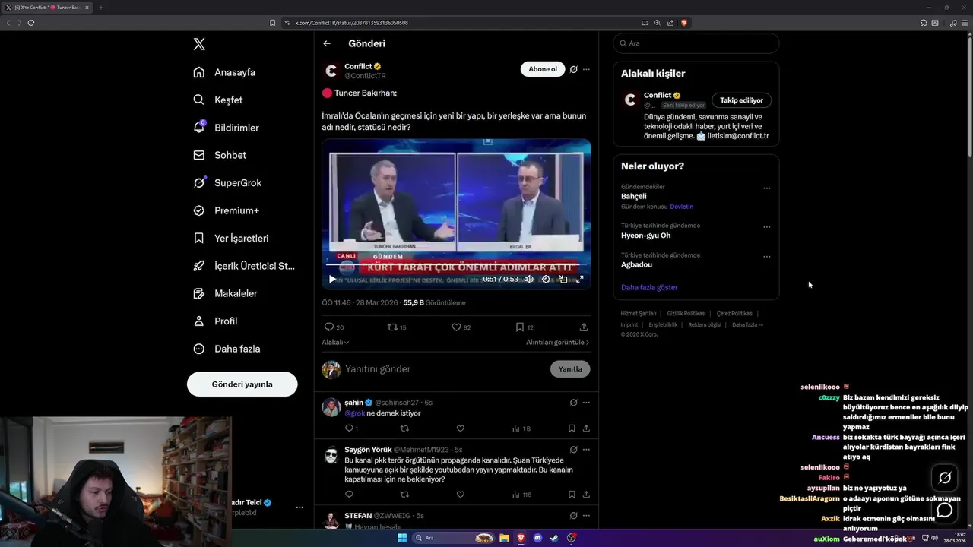Image resolution: width=973 pixels, height=547 pixels.
Task: Expand video to fullscreen
Action: point(580,279)
